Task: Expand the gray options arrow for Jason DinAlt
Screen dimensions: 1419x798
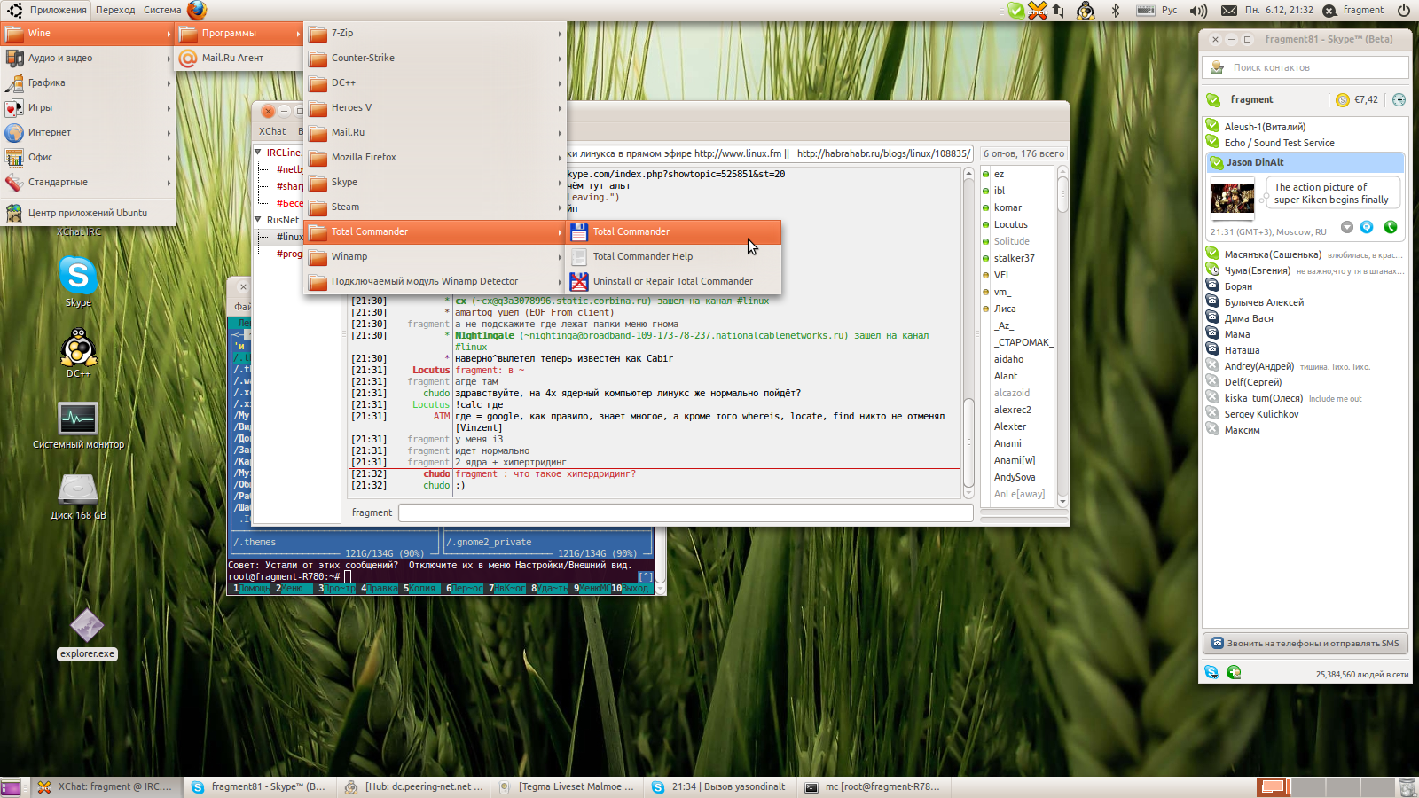Action: click(1346, 227)
